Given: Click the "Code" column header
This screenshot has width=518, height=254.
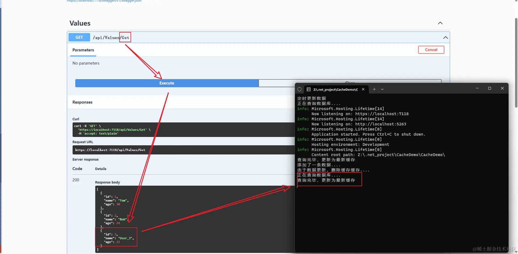Looking at the screenshot, I should (77, 169).
